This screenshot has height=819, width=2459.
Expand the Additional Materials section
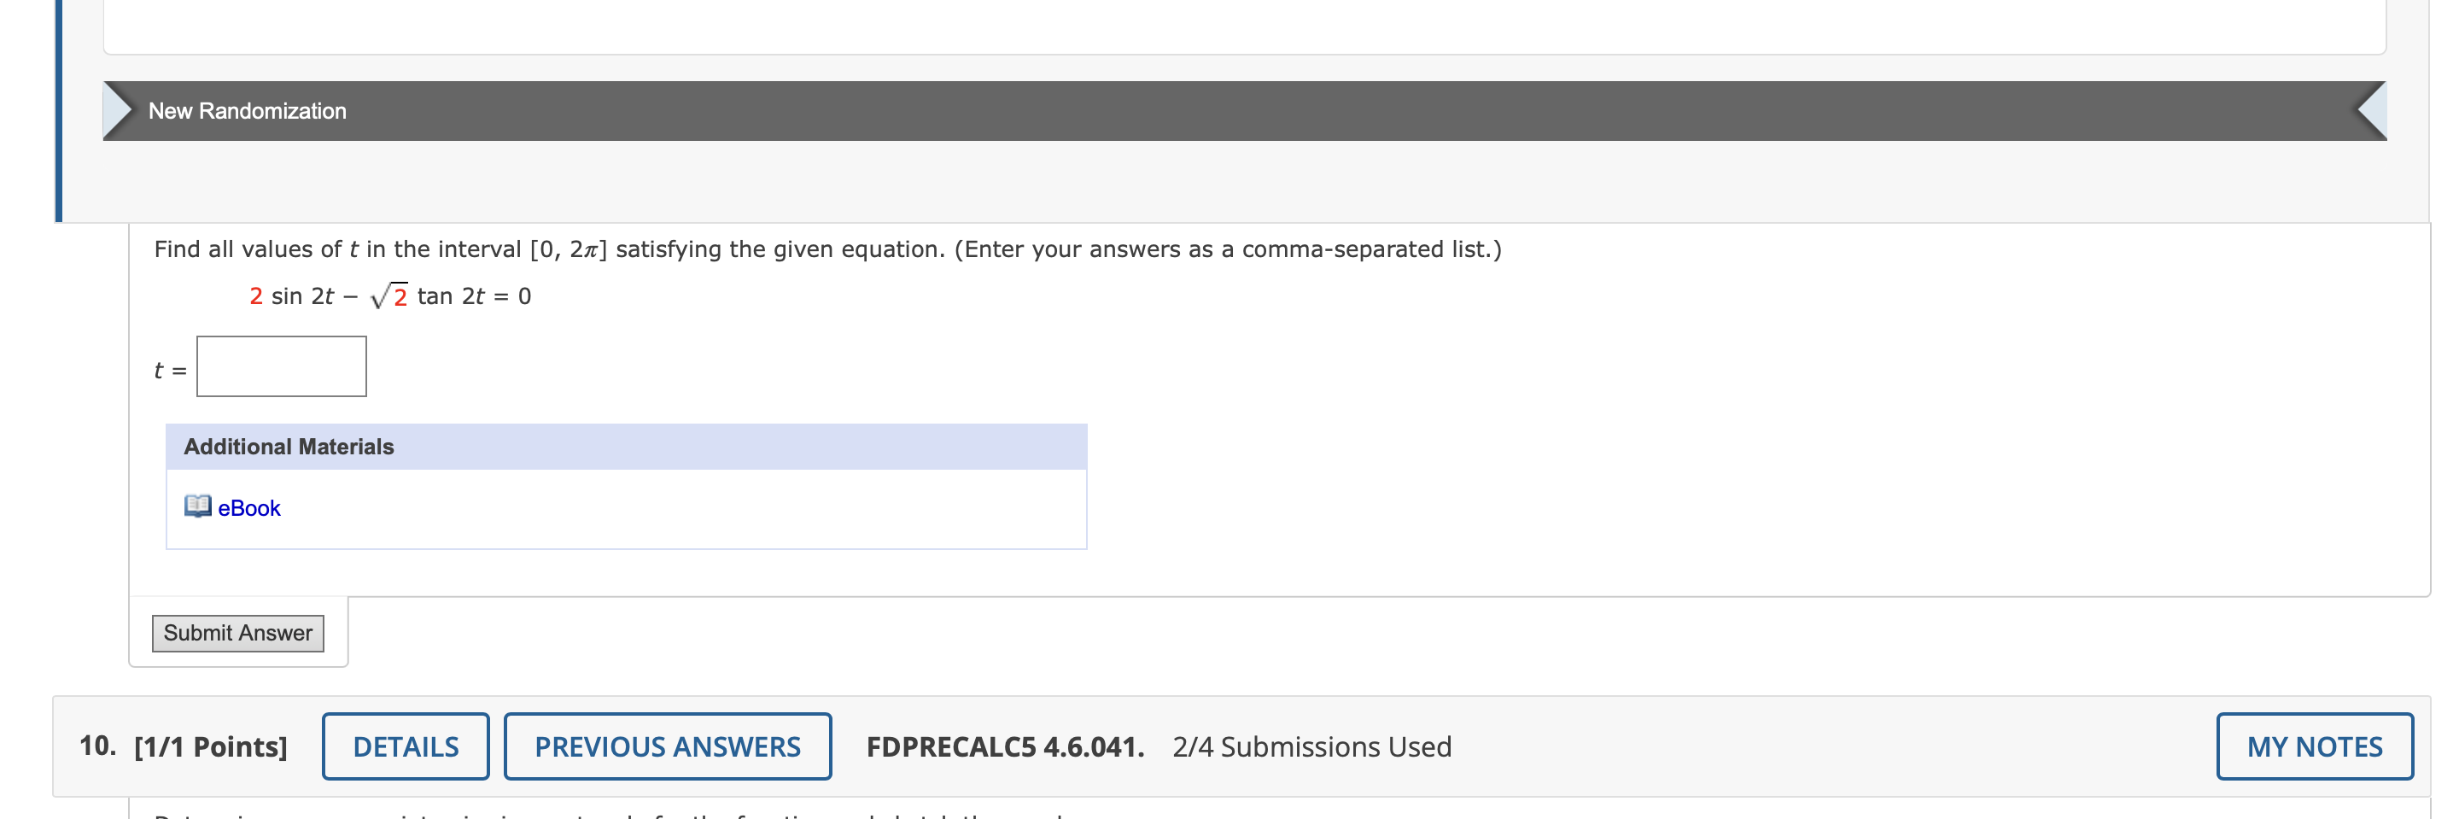pos(289,445)
